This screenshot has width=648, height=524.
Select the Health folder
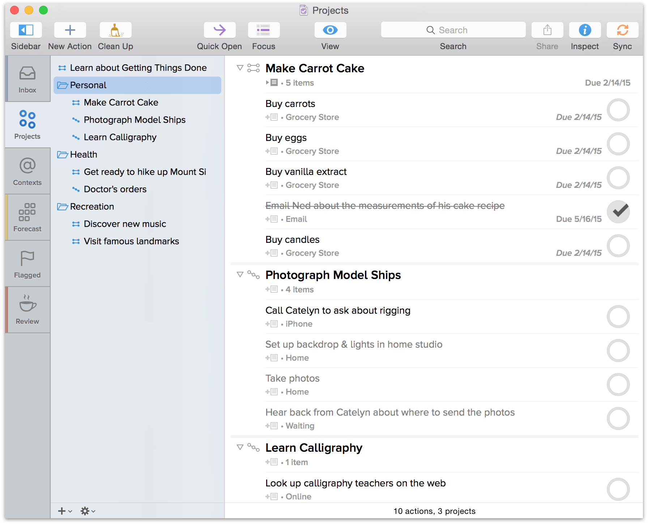[x=137, y=155]
